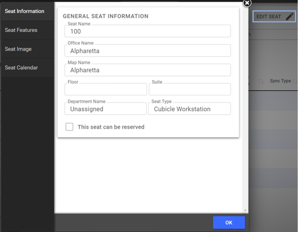Focus the Seat Name field
The width and height of the screenshot is (298, 232).
tap(148, 31)
